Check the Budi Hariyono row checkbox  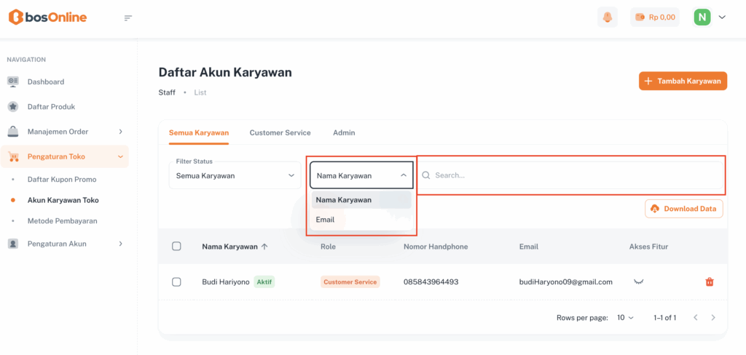176,282
